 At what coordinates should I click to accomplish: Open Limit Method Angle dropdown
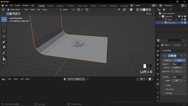tap(177, 77)
